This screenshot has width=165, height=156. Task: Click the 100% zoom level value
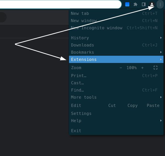pyautogui.click(x=131, y=68)
